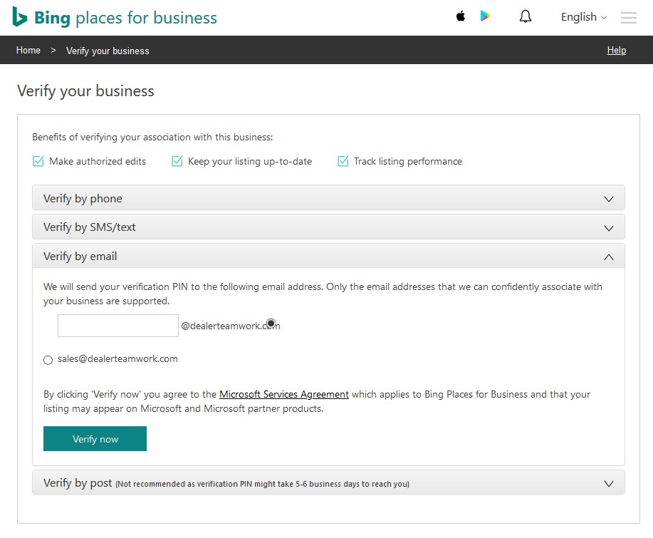653x538 pixels.
Task: Open the Help link
Action: coord(616,50)
